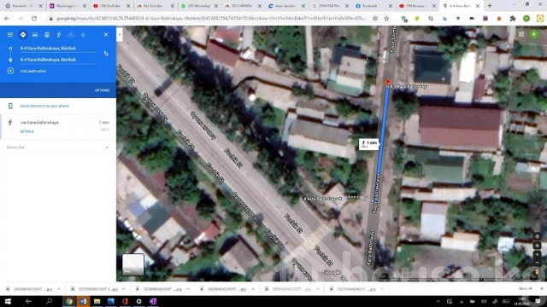Open route OPTIONS

pyautogui.click(x=103, y=90)
